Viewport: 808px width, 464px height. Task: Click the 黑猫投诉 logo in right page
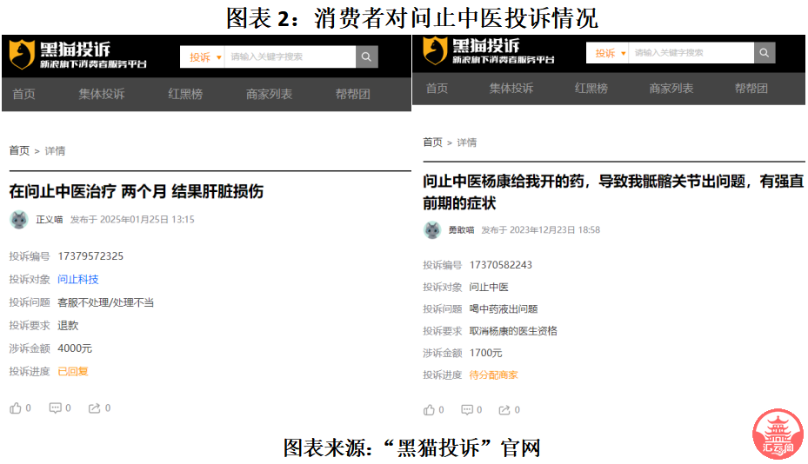click(489, 51)
